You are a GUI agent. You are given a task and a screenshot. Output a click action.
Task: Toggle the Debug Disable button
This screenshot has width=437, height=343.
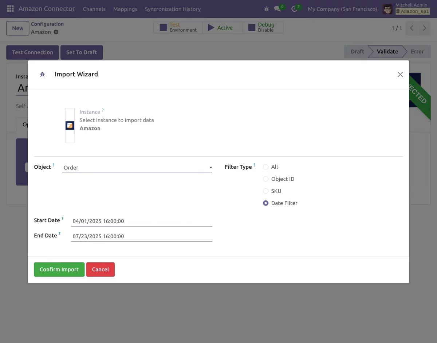pos(263,28)
